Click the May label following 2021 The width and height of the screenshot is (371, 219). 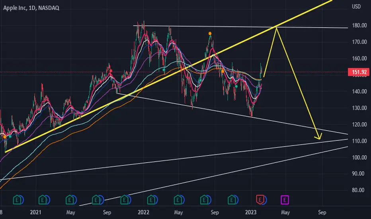click(70, 212)
